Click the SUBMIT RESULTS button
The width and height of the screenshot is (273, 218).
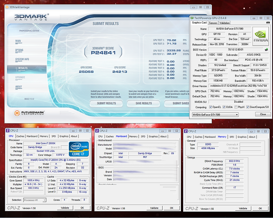click(106, 104)
